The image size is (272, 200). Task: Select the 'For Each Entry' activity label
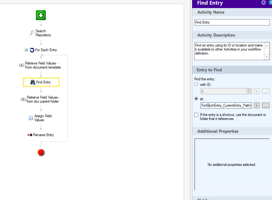click(46, 50)
